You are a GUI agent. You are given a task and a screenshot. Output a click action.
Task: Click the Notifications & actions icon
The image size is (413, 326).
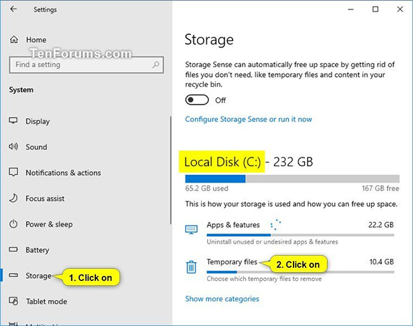tap(14, 173)
